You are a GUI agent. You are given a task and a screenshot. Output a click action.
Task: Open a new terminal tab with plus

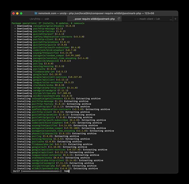tap(175, 19)
